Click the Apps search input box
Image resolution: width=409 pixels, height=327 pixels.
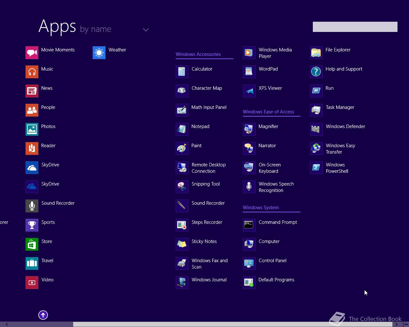355,27
